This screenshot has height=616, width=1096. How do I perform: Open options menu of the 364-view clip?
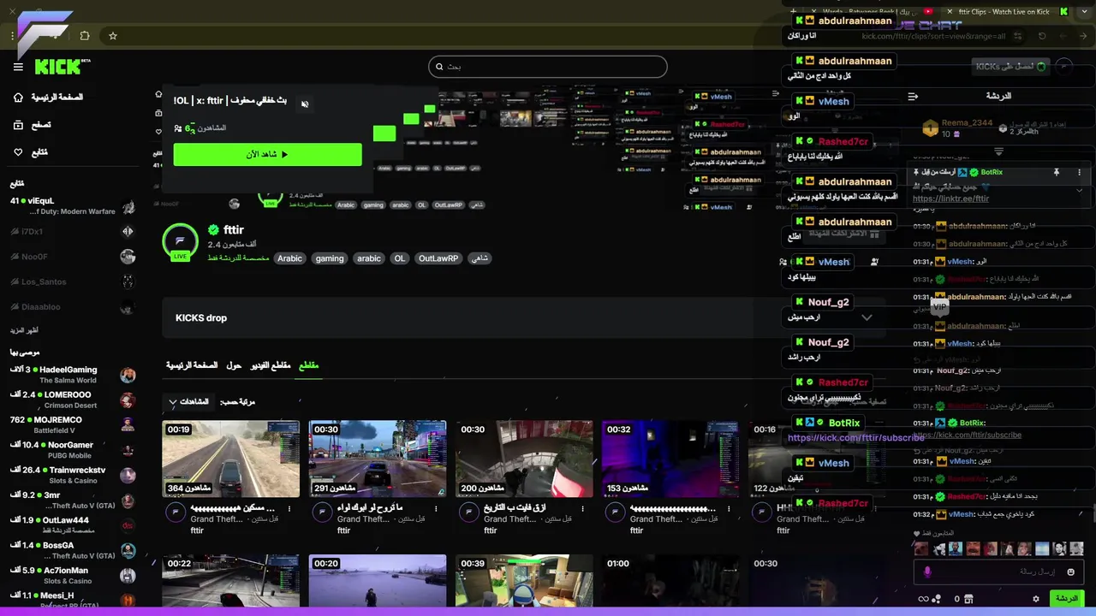pos(289,508)
